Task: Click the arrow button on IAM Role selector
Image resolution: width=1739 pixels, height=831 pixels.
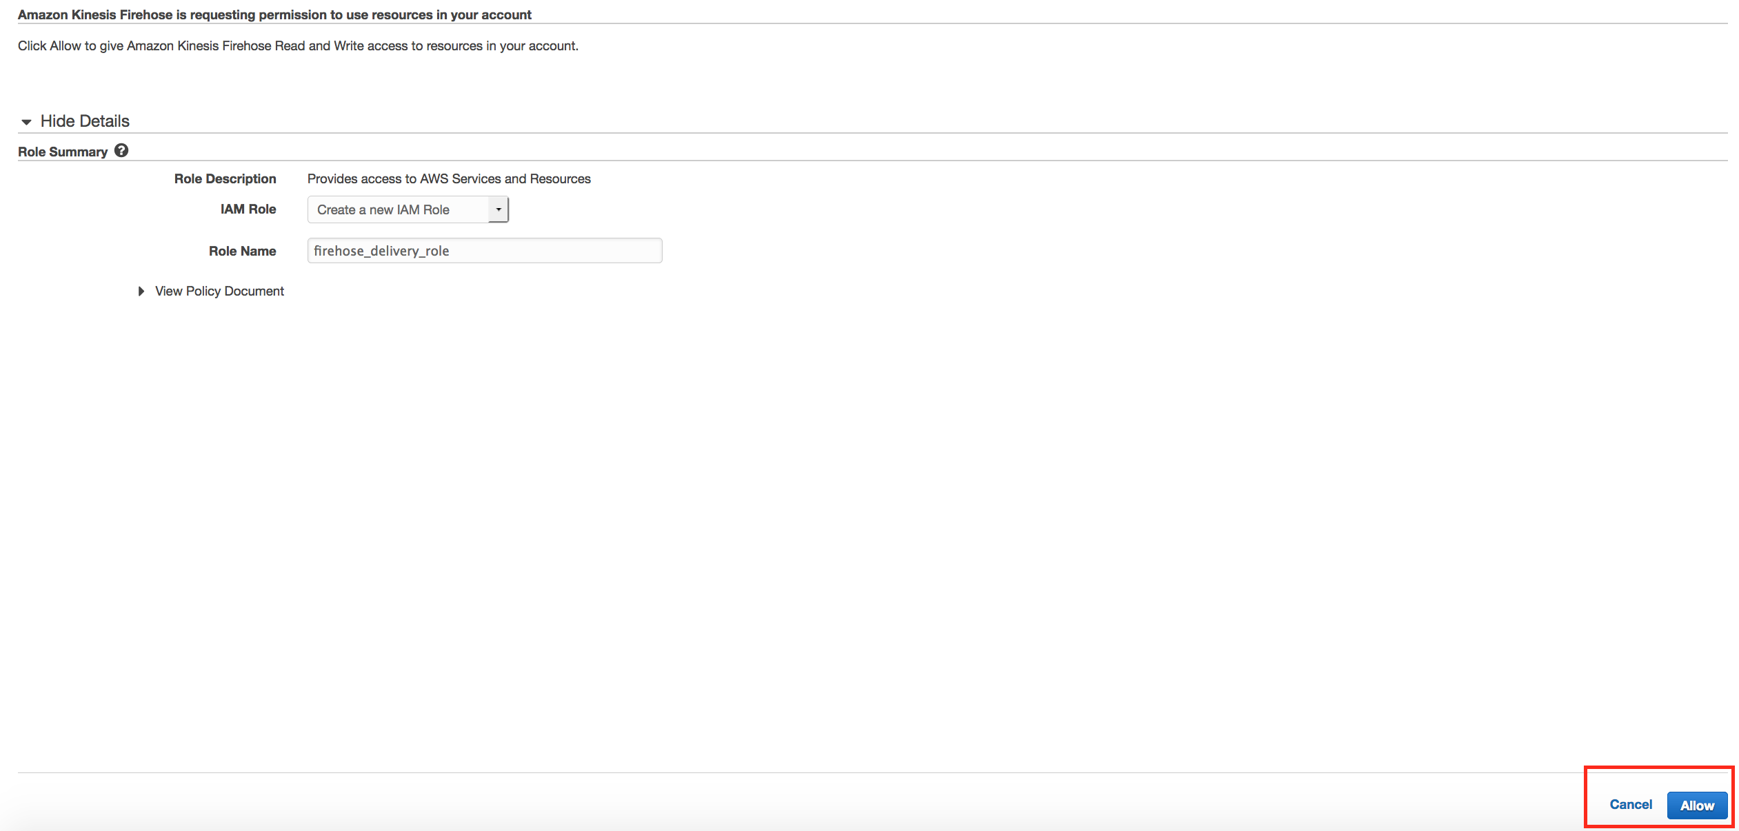Action: pyautogui.click(x=499, y=209)
